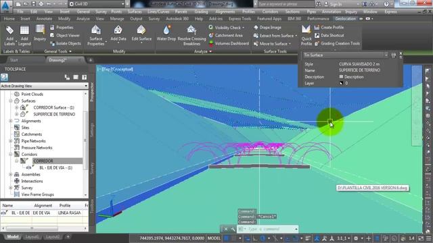Click Isolate Objects
Screen dimensions: 433x243
66,43
